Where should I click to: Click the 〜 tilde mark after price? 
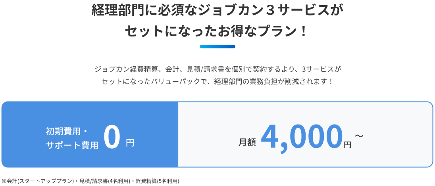[x=359, y=136]
